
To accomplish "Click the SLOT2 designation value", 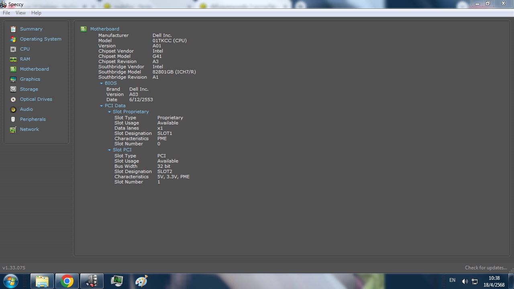I will 165,171.
